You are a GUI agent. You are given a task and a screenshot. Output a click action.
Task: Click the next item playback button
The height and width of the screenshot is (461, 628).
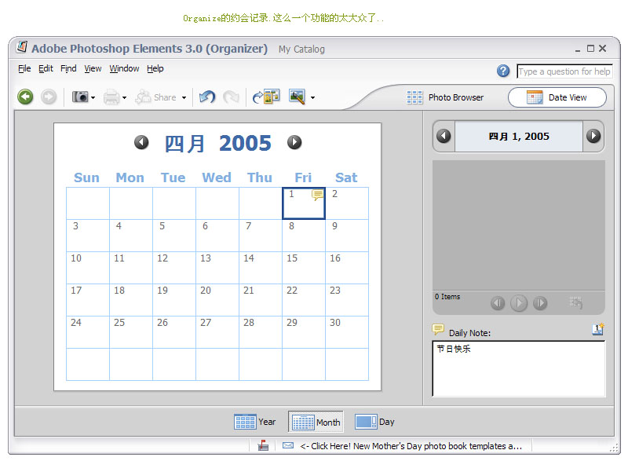coord(540,303)
